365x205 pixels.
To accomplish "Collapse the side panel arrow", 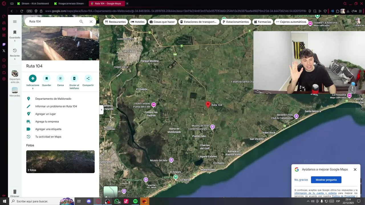I will (101, 110).
